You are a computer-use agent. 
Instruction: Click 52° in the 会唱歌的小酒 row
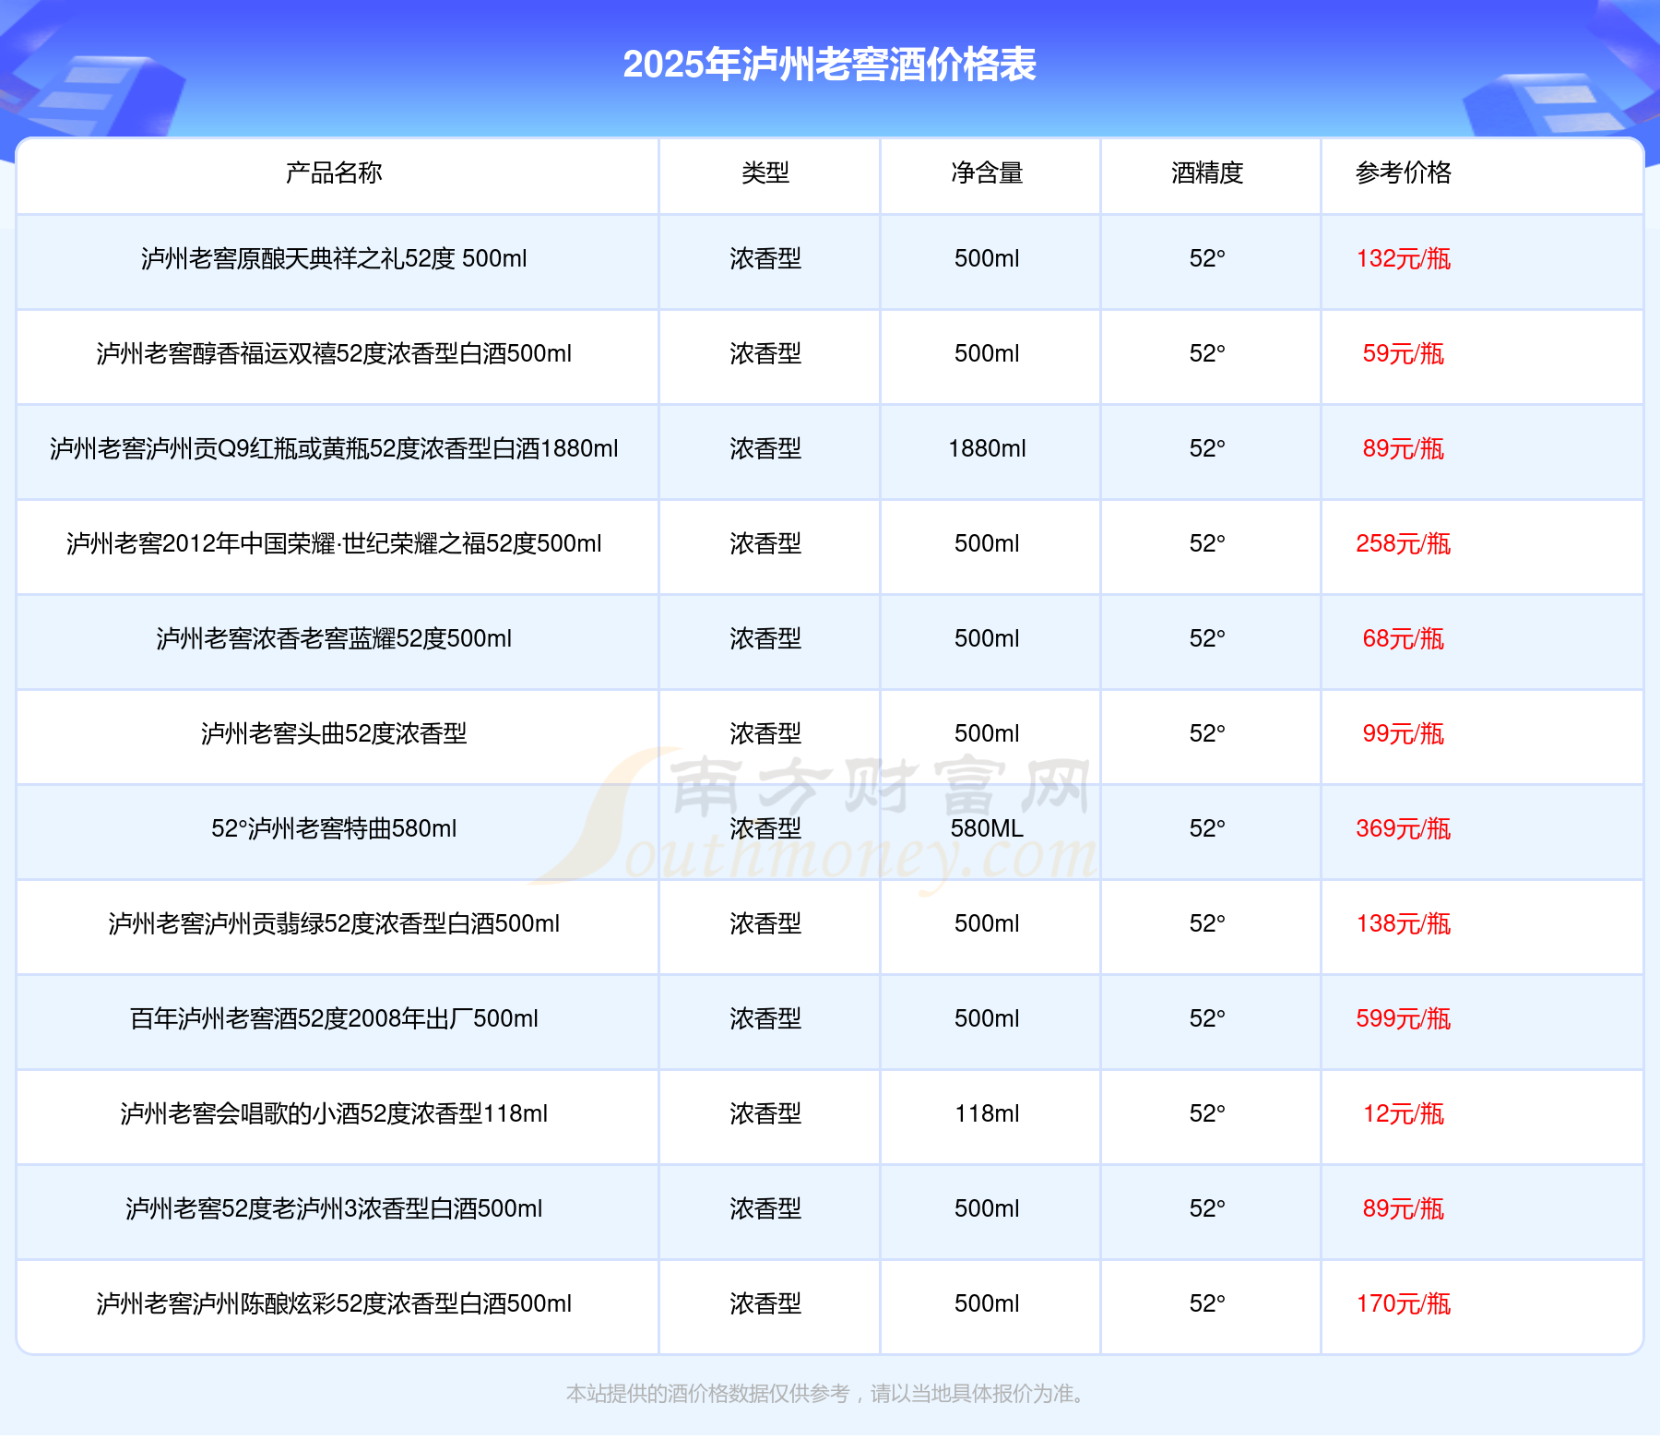pos(1207,1113)
